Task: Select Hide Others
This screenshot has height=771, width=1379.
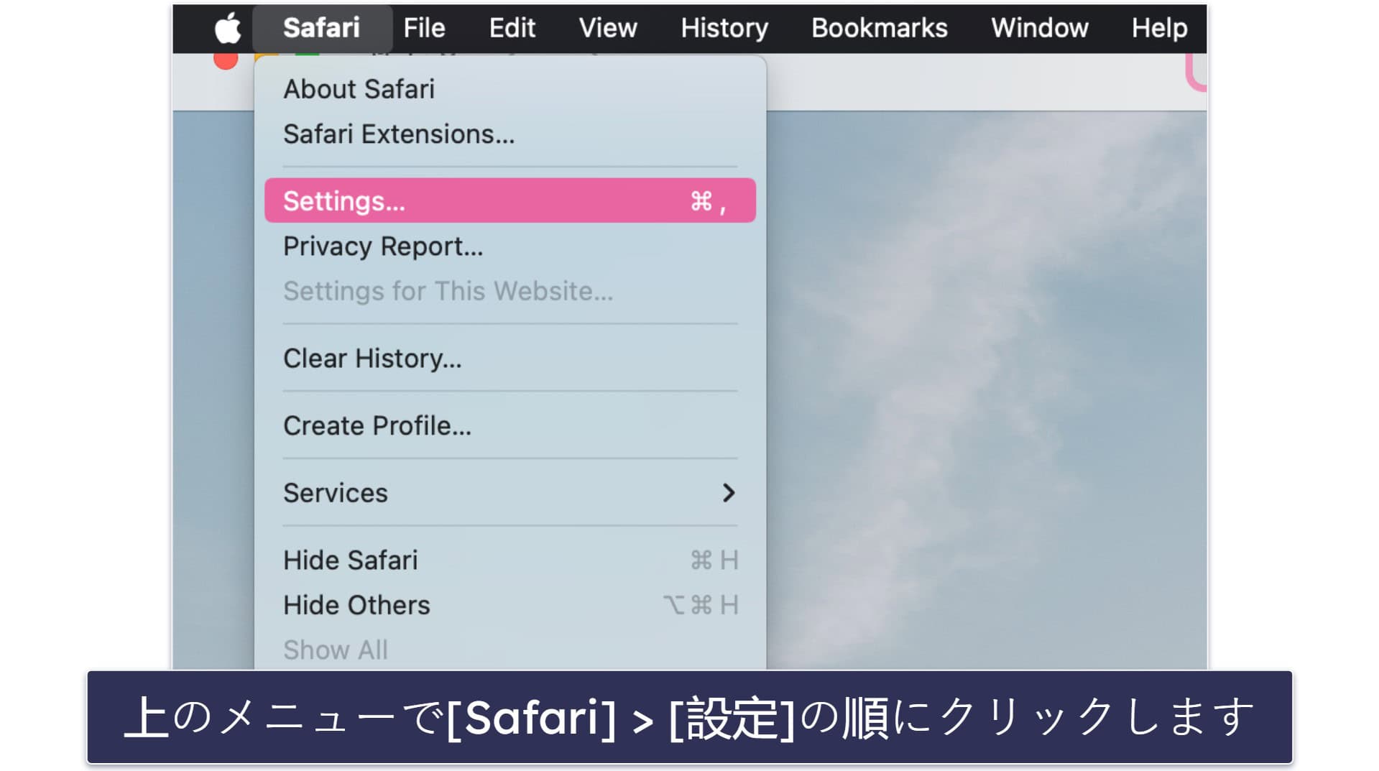Action: click(x=510, y=605)
